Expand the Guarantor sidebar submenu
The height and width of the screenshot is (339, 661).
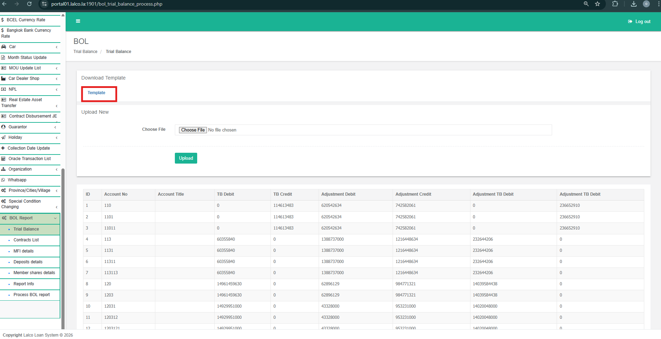pyautogui.click(x=30, y=127)
